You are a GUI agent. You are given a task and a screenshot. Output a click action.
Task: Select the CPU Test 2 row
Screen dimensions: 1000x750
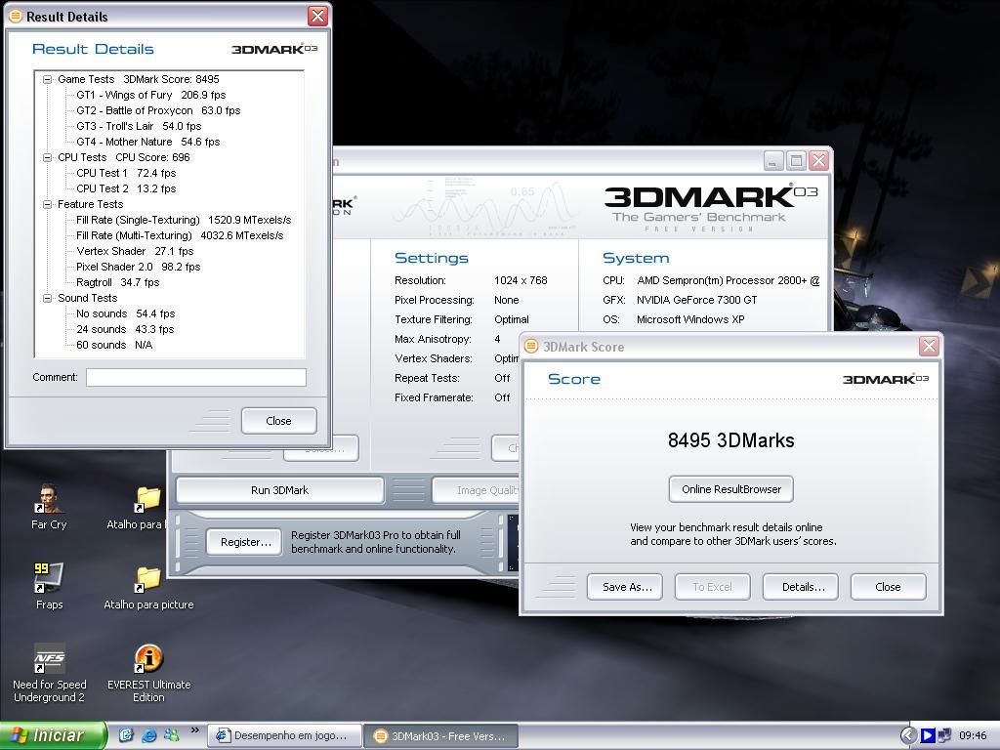click(x=126, y=188)
